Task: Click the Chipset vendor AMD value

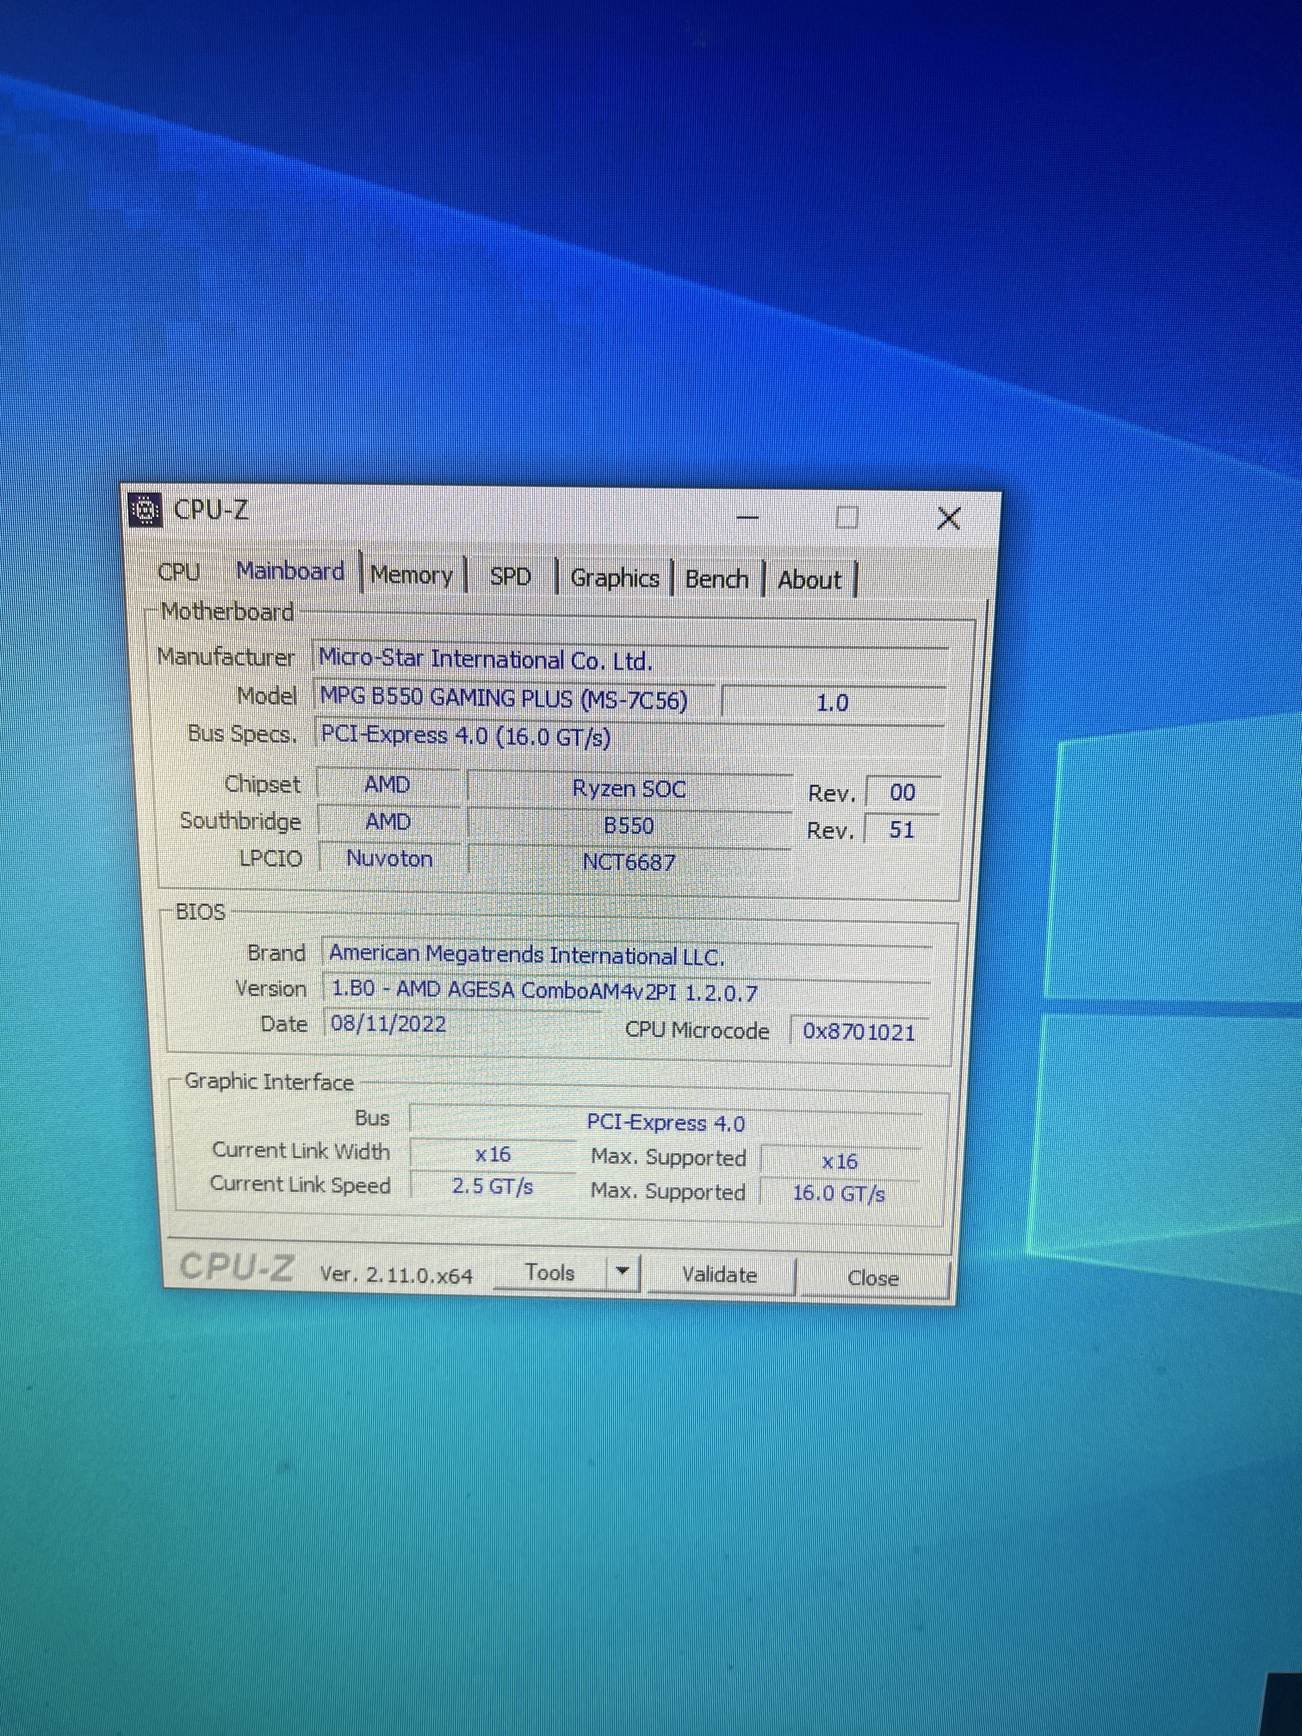Action: pyautogui.click(x=388, y=785)
